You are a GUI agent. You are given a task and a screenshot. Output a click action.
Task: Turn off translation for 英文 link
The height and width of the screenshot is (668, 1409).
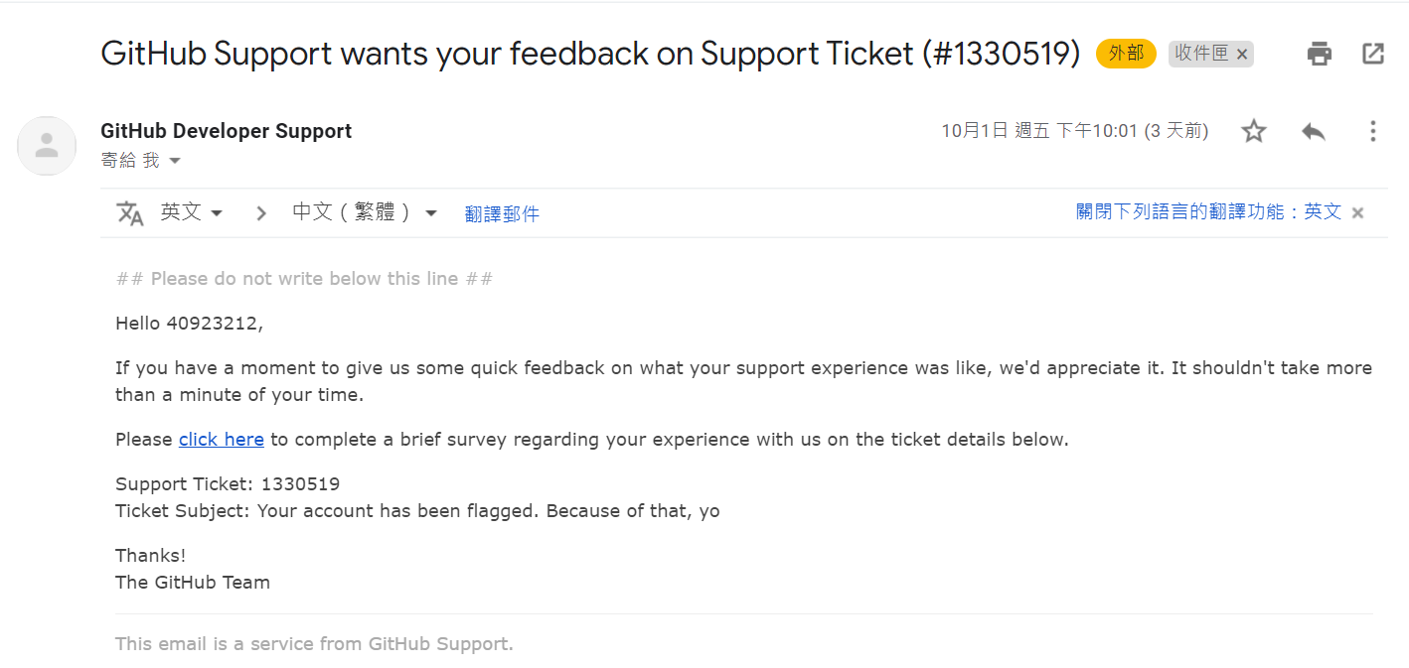pos(1208,211)
